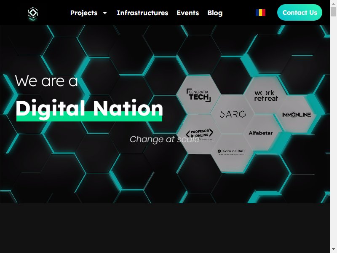Select the Work Retreat hexagon logo
This screenshot has width=337, height=253.
266,96
